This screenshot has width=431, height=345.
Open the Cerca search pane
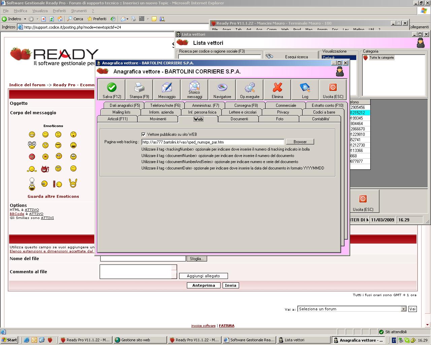pos(75,19)
